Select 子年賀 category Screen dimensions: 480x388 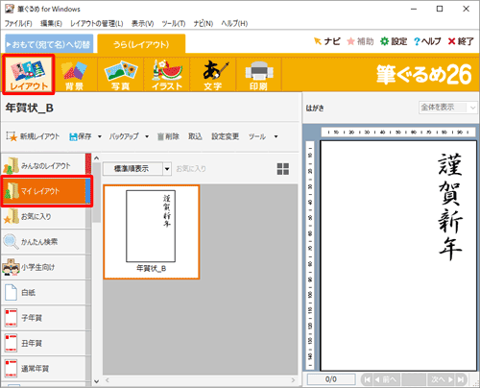[43, 318]
